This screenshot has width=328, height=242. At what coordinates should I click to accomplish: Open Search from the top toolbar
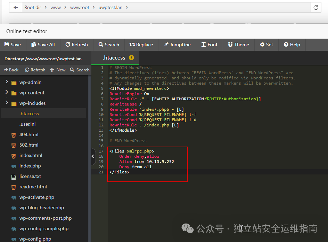tap(109, 45)
